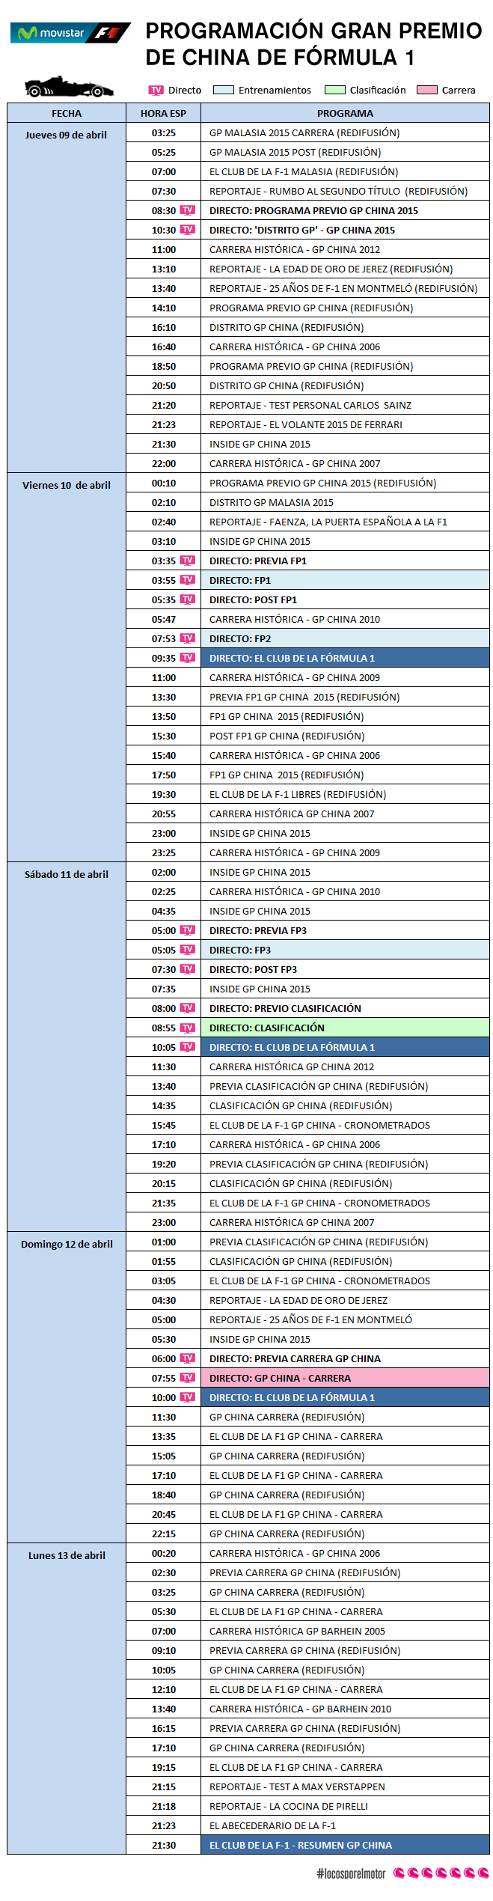
Task: Click TV icon on Directo: FP2 row
Action: coord(187,638)
